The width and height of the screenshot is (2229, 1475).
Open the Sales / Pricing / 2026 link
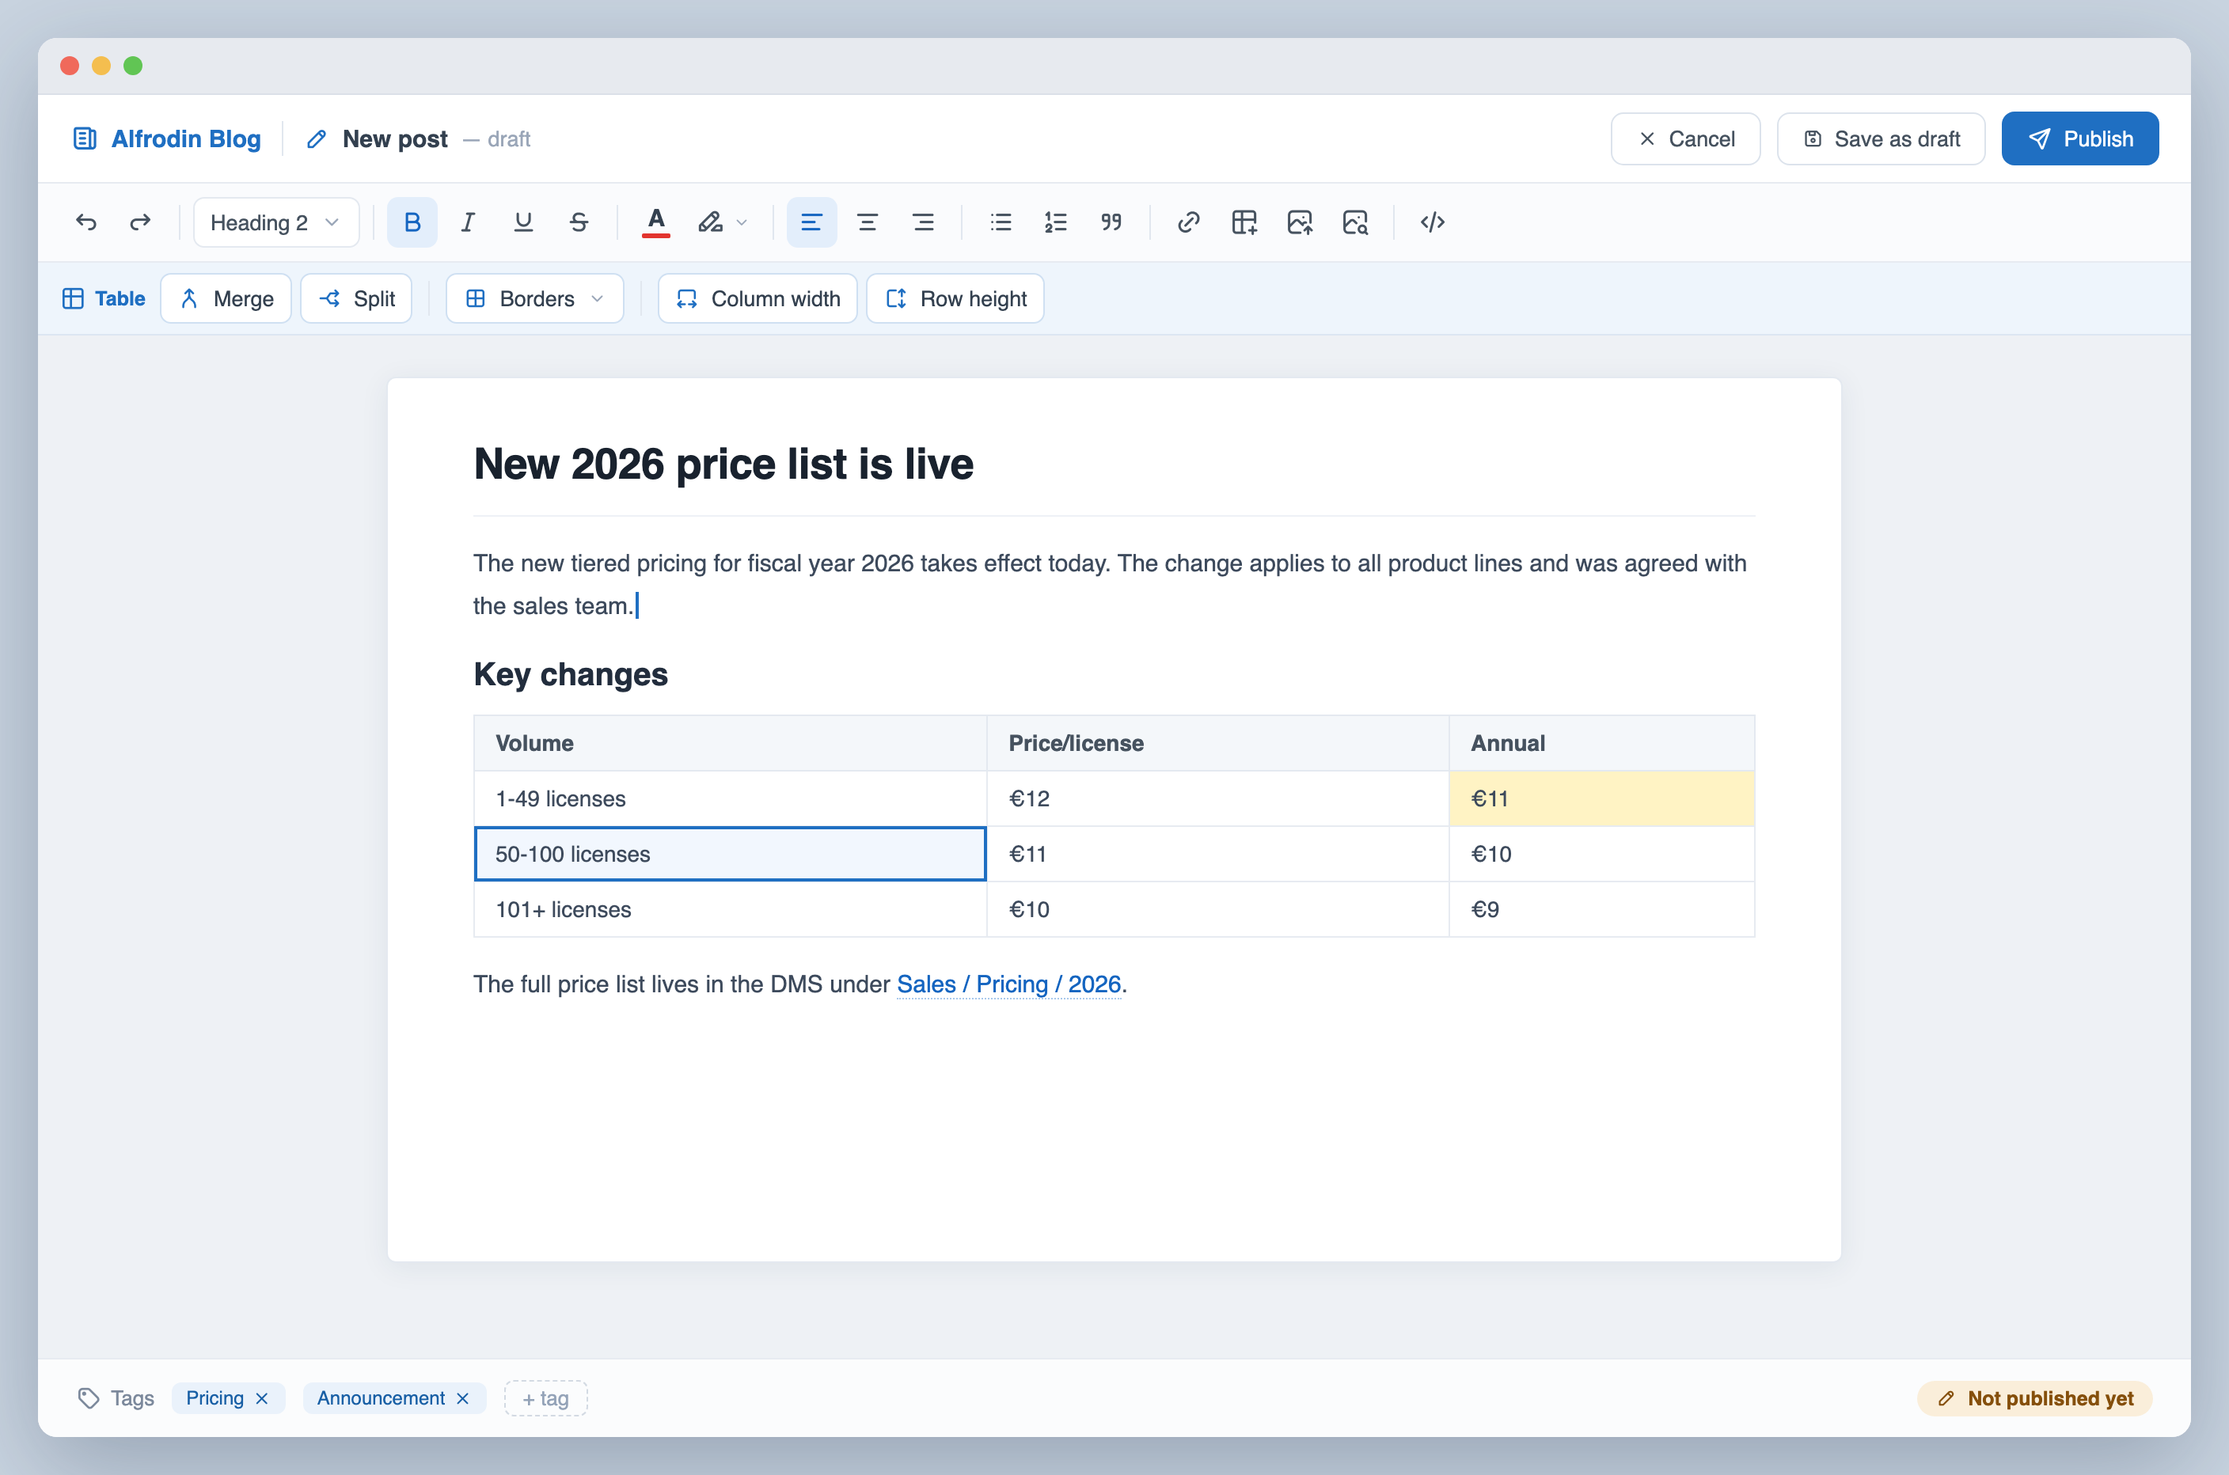[x=1008, y=984]
